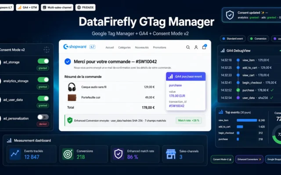Click the transaction_id #SW10042 value
The width and height of the screenshot is (281, 175).
(177, 106)
